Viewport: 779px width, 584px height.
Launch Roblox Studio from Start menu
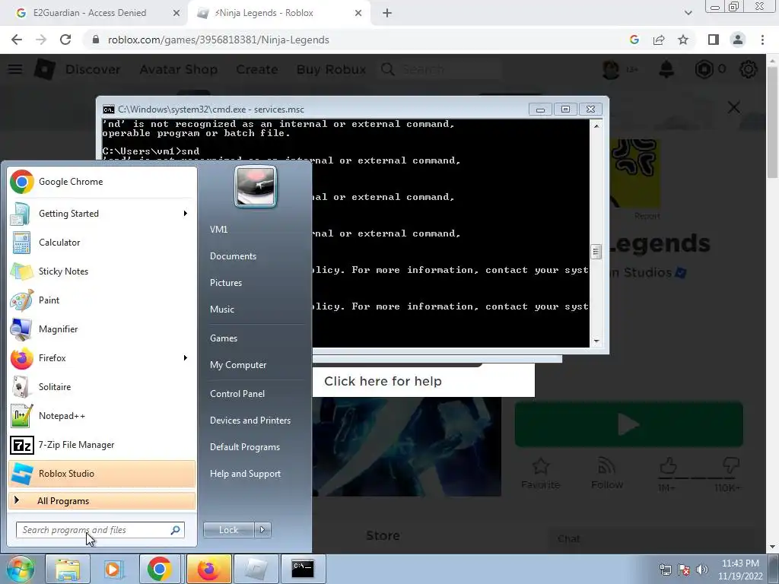(102, 474)
